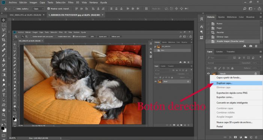Enable the Selec. autom. checkbox
Image resolution: width=263 pixels, height=140 pixels.
pos(14,9)
